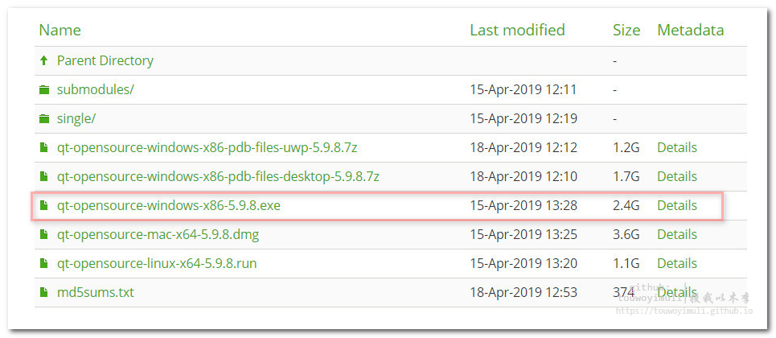Open Details for pdb-files-uwp 7z file
This screenshot has width=776, height=338.
677,147
